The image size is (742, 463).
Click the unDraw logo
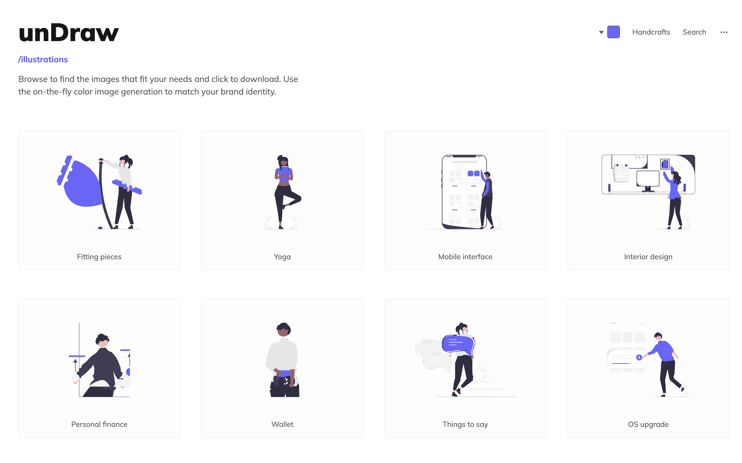coord(69,32)
